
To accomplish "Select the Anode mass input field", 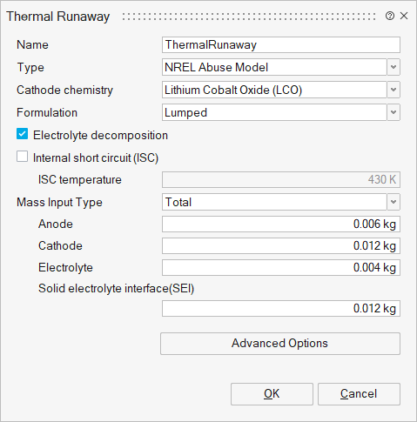I will click(281, 224).
